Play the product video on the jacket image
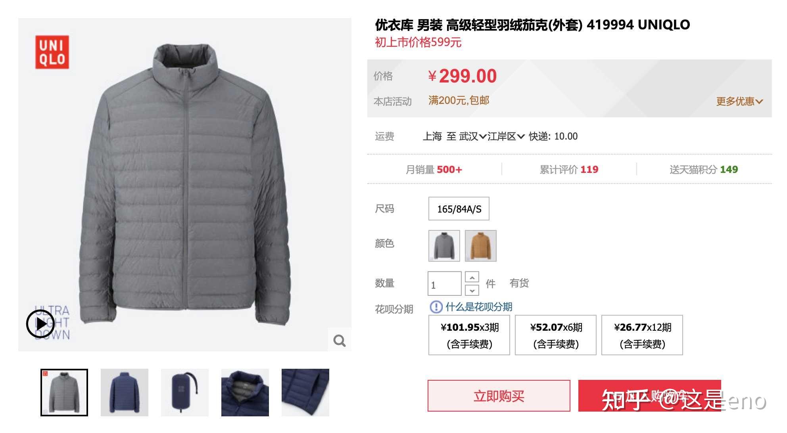Viewport: 787px width, 433px height. click(40, 324)
